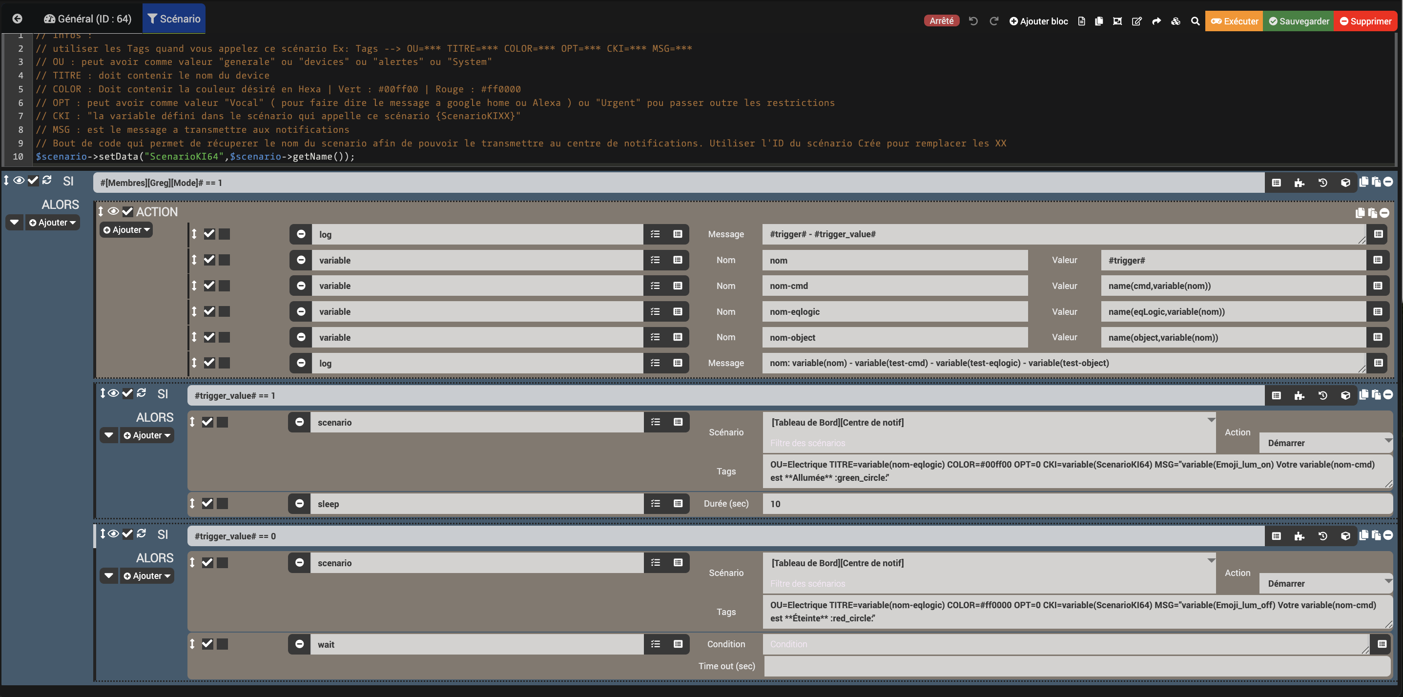Click the back arrow circle icon
The width and height of the screenshot is (1403, 697).
click(x=18, y=19)
